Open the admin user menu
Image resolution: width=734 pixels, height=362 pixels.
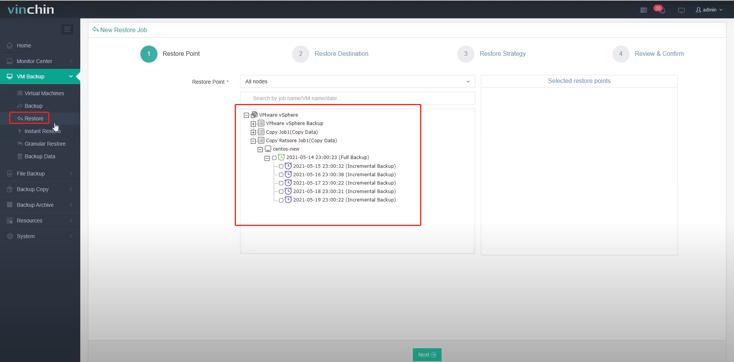[709, 10]
